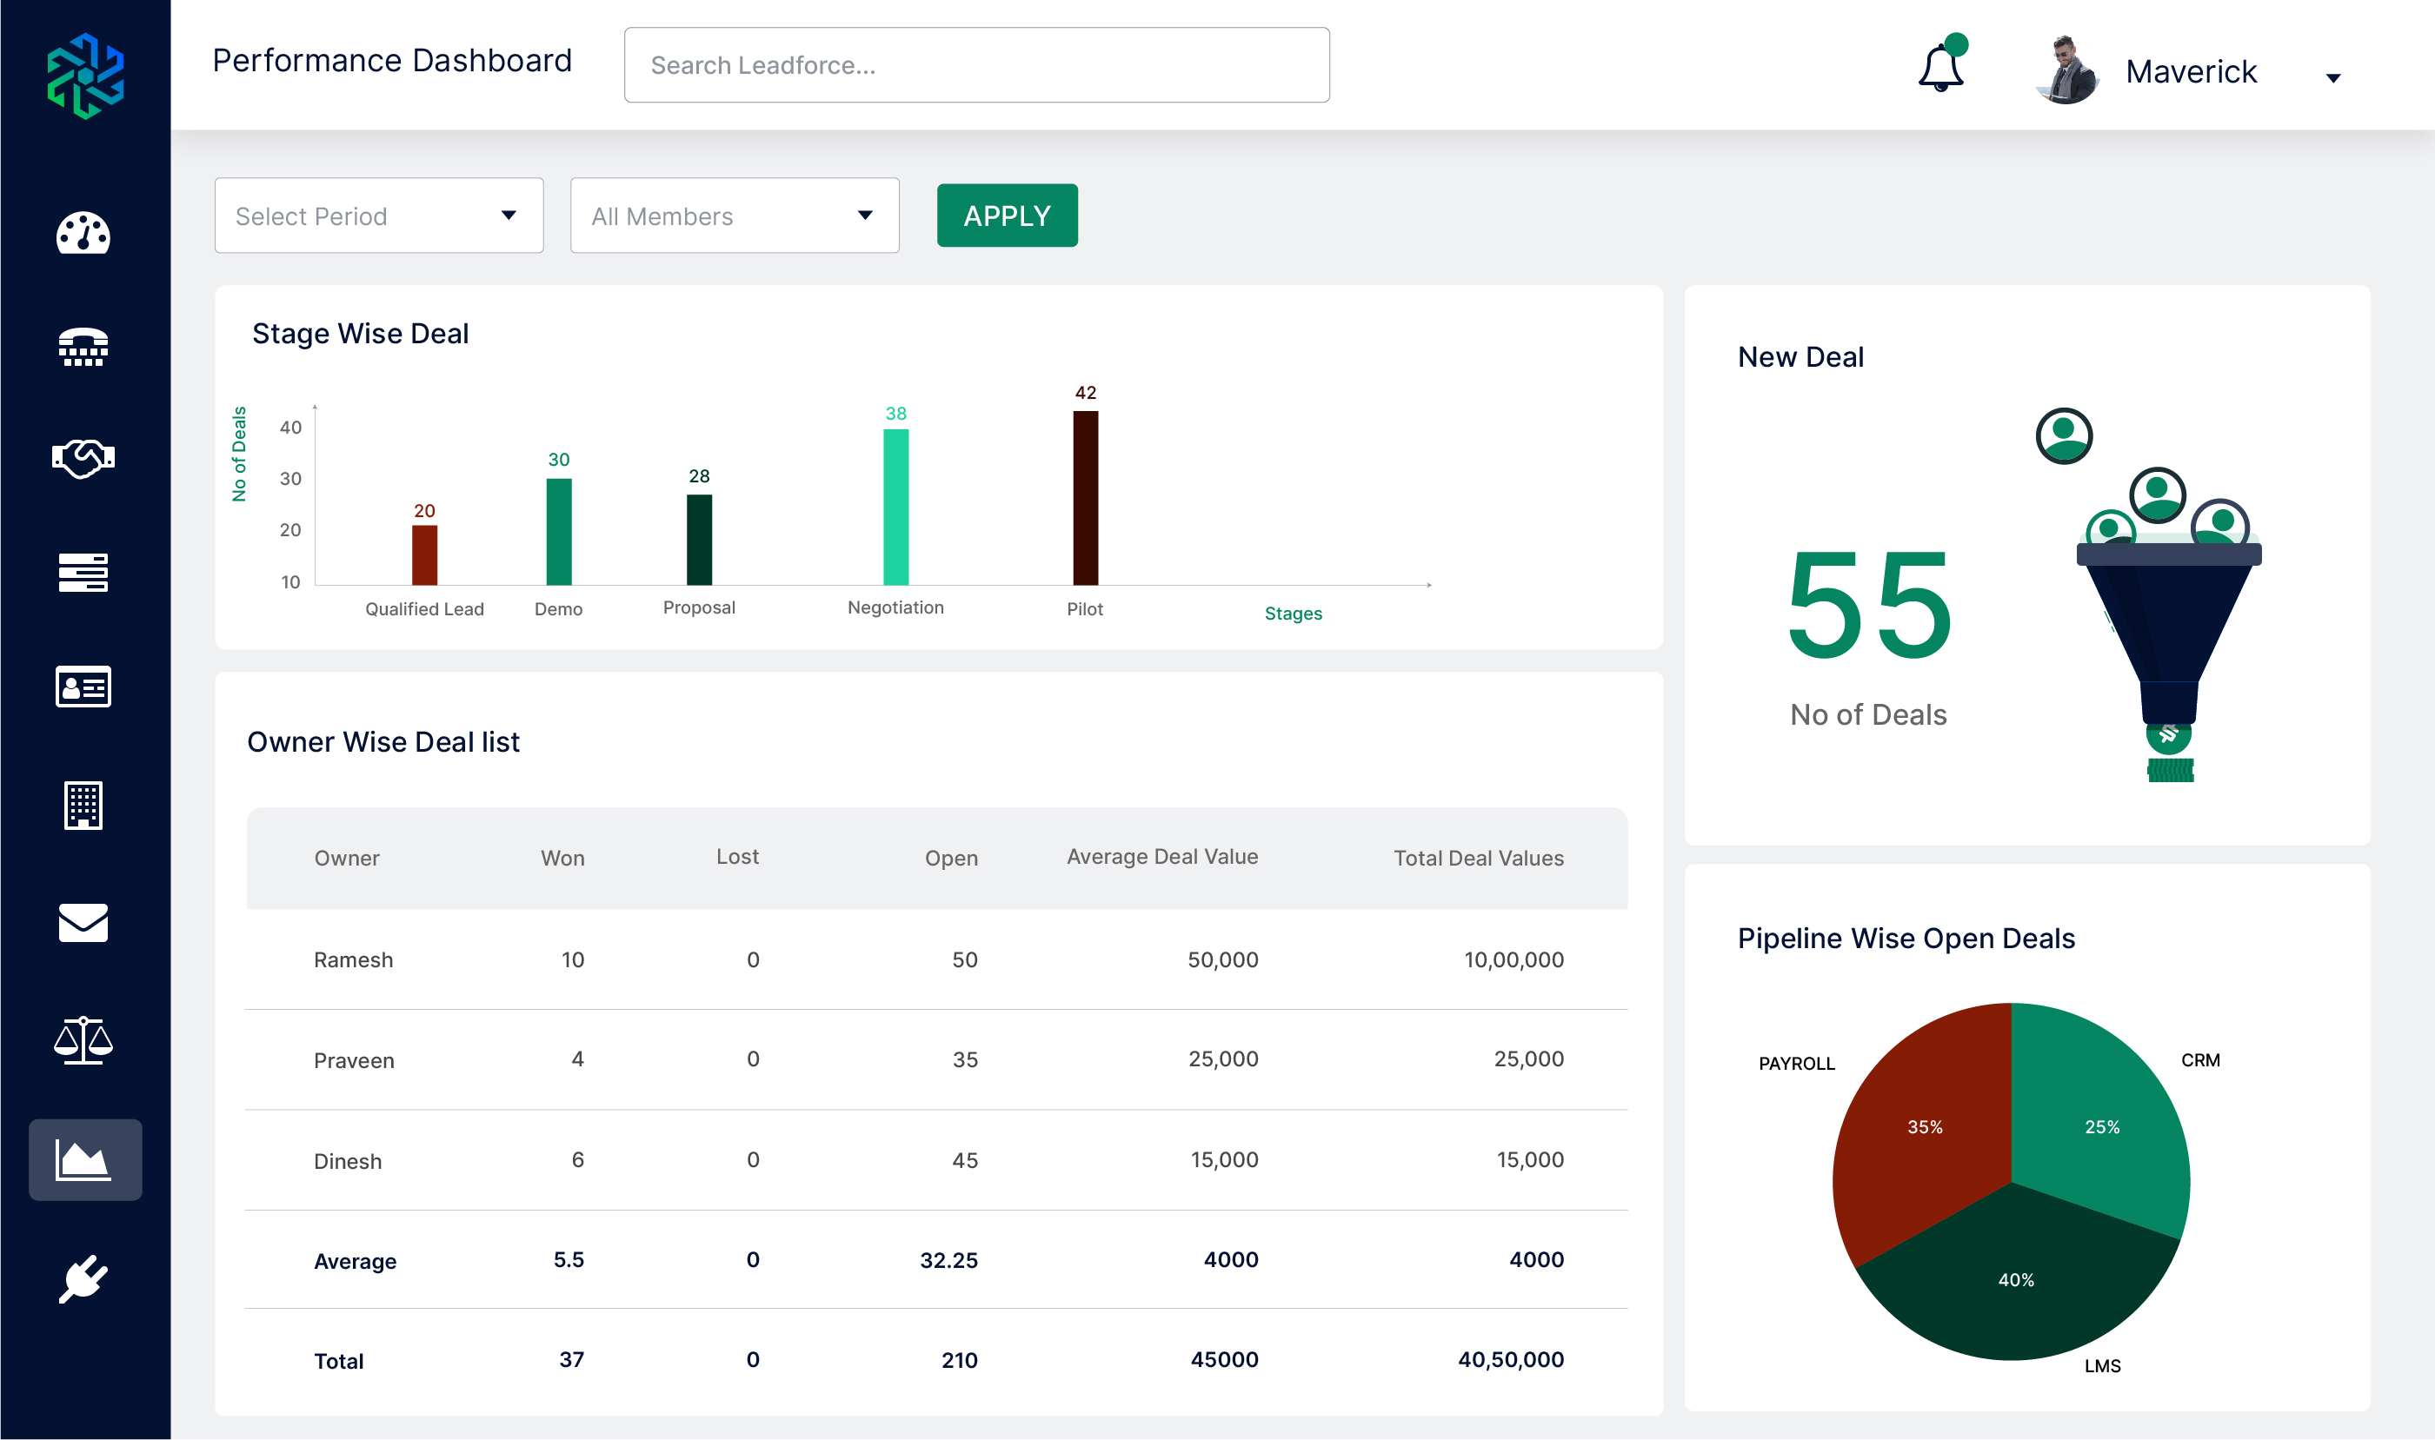Image resolution: width=2435 pixels, height=1440 pixels.
Task: Select the PAYROLL slice in the pie chart
Action: click(1926, 1125)
